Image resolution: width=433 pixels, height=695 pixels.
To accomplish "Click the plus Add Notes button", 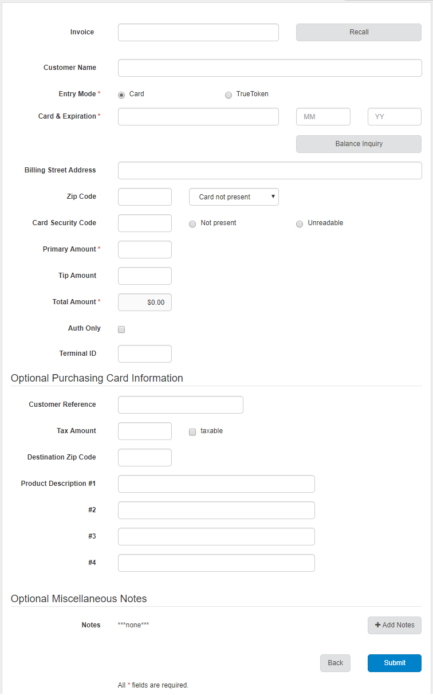I will [x=395, y=625].
